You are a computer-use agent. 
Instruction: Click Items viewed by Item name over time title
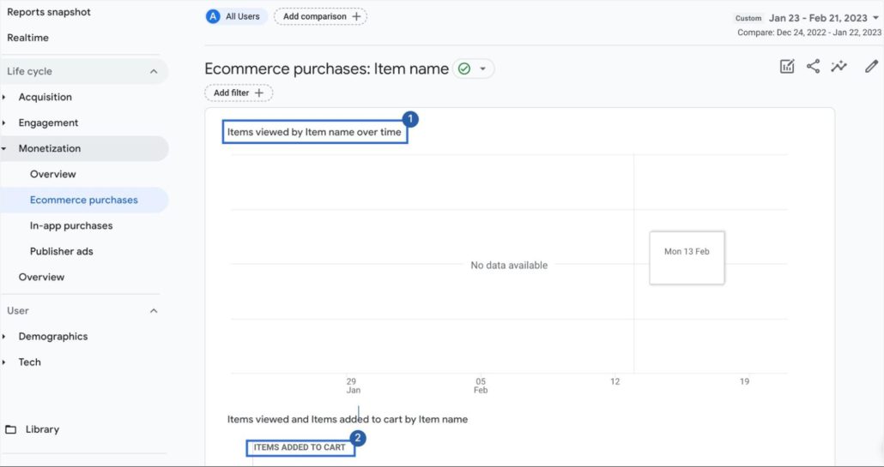314,132
